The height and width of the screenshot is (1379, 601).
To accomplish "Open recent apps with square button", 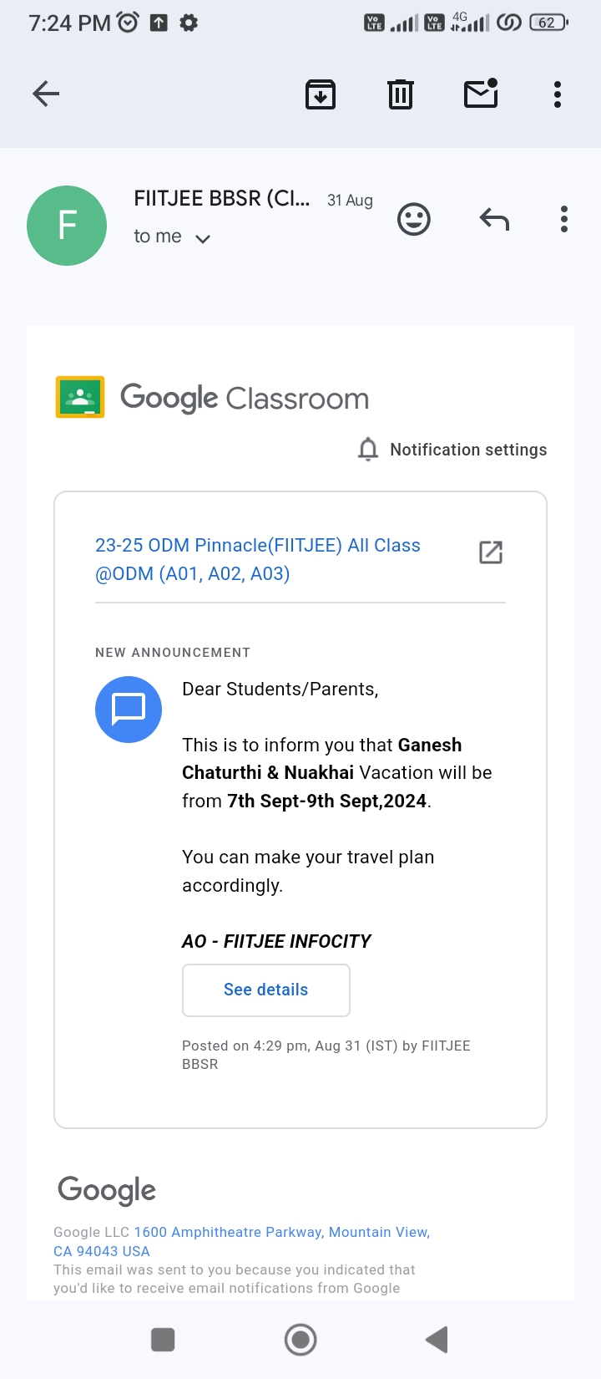I will click(x=163, y=1340).
